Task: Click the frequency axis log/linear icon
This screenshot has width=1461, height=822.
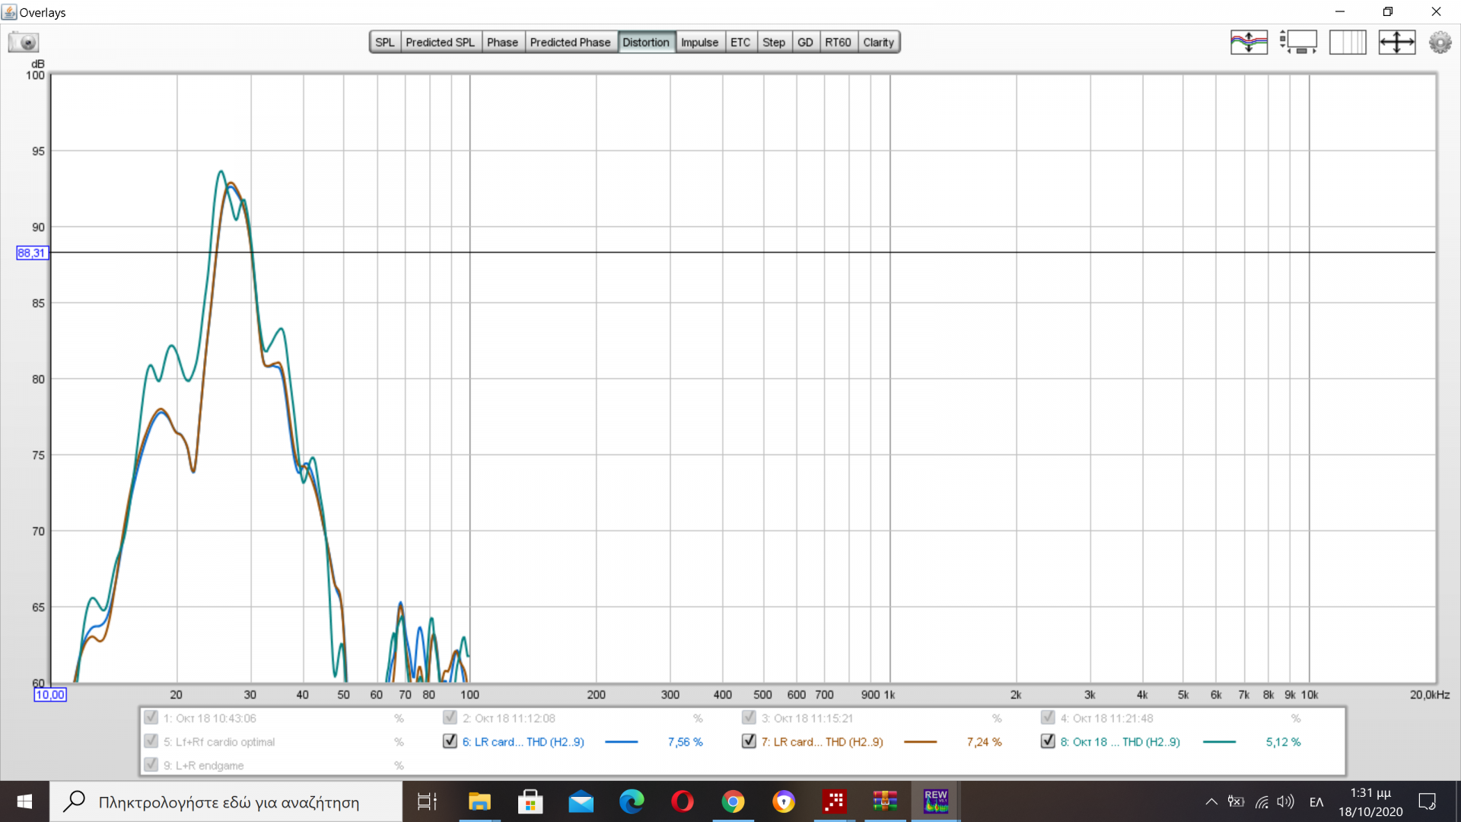Action: point(1348,42)
